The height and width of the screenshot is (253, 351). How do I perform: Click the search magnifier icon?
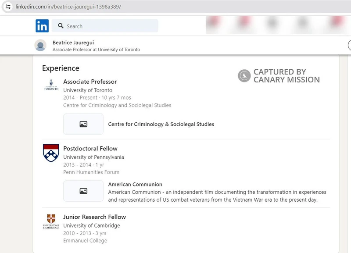[61, 26]
